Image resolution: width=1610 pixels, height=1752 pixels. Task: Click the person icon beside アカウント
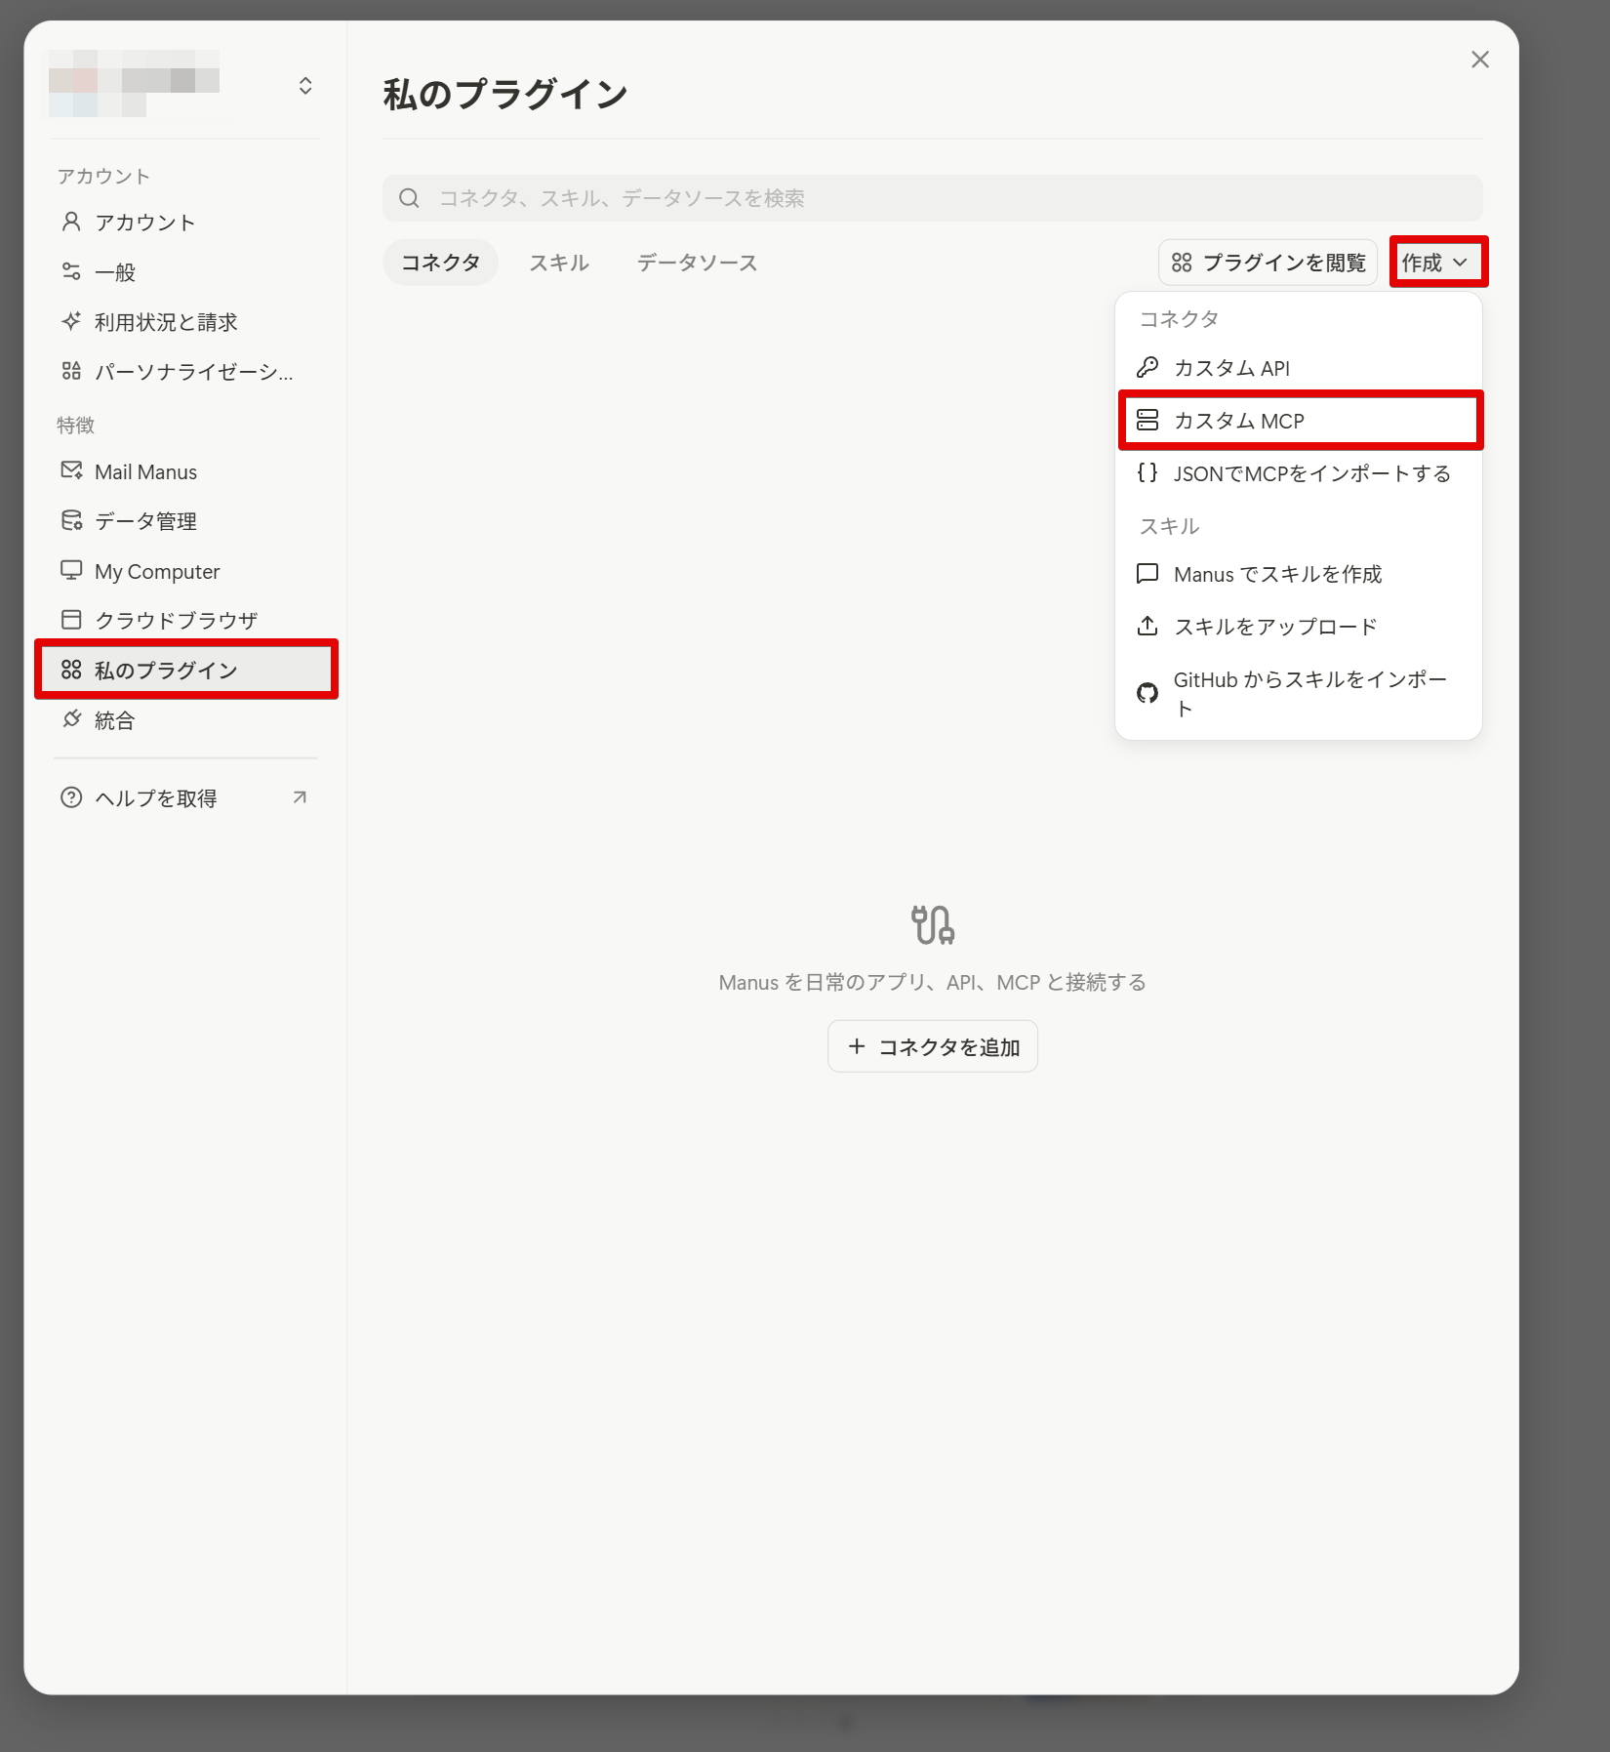point(71,222)
